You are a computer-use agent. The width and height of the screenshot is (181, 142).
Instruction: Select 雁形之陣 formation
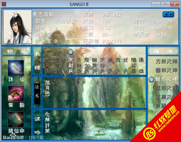(x=166, y=88)
